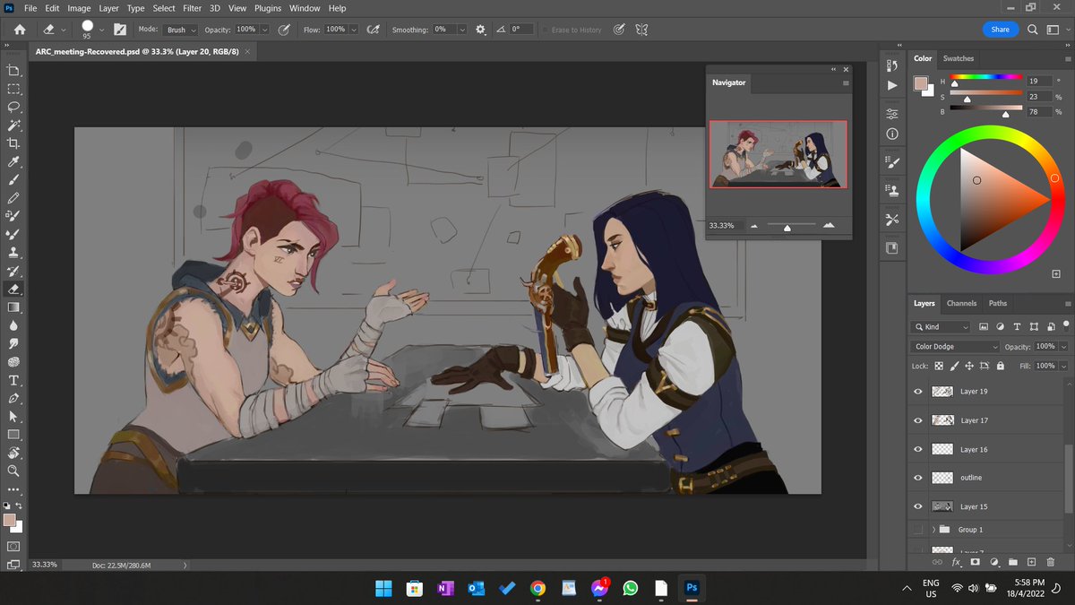Open the Color Dodge blend mode dropdown

954,347
